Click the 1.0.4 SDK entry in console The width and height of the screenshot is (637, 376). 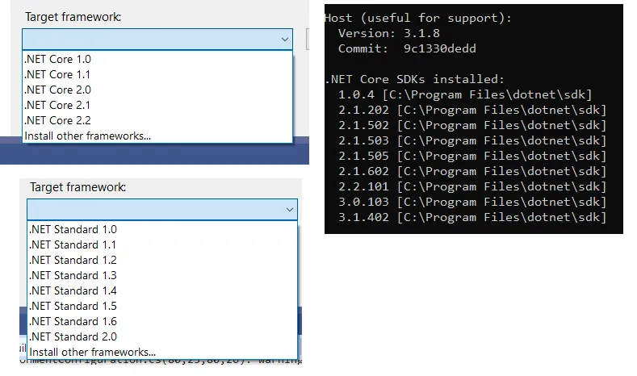click(465, 94)
